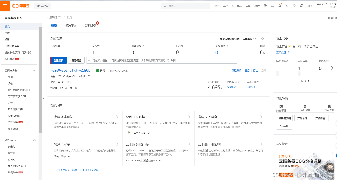Click the OpenAPI button
Image resolution: width=337 pixels, height=180 pixels.
(284, 126)
